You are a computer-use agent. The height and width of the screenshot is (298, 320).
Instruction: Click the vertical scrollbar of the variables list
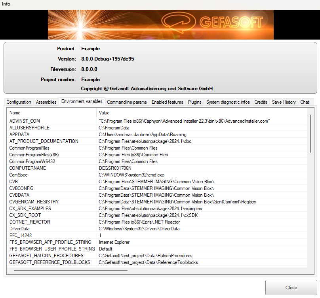coord(310,134)
